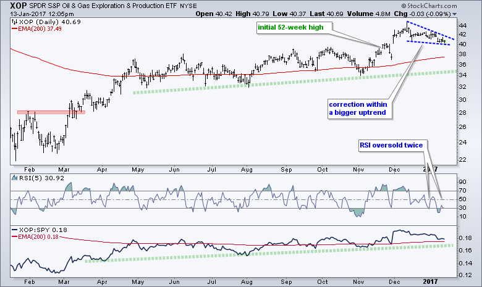Click the 13-Jan-2017 12:05pm timestamp
482x287 pixels.
[38, 13]
